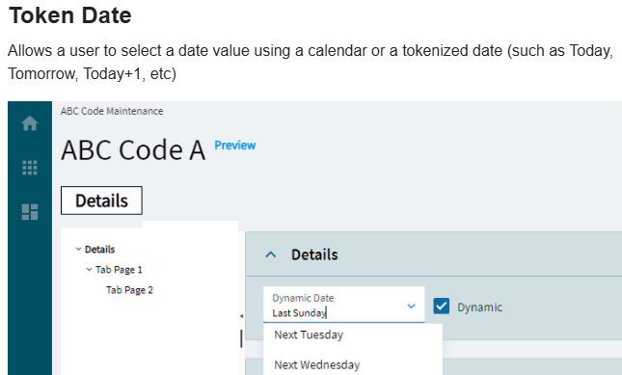The height and width of the screenshot is (375, 622).
Task: Collapse the Details panel with up chevron
Action: [x=271, y=254]
